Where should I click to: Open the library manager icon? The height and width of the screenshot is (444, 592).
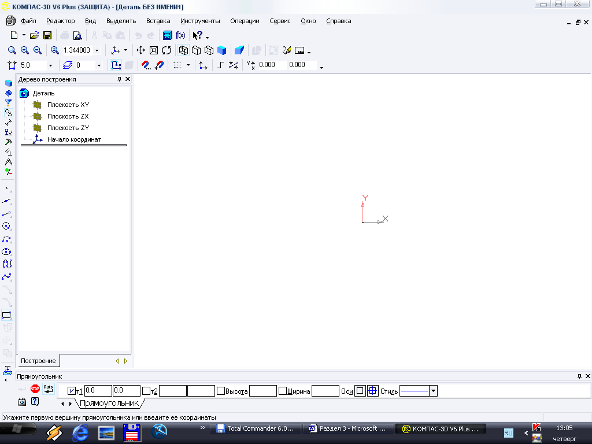coord(167,35)
